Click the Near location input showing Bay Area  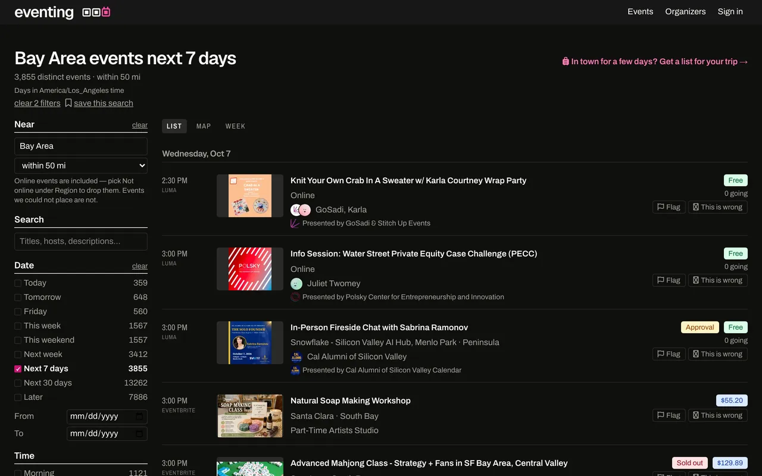(x=81, y=146)
